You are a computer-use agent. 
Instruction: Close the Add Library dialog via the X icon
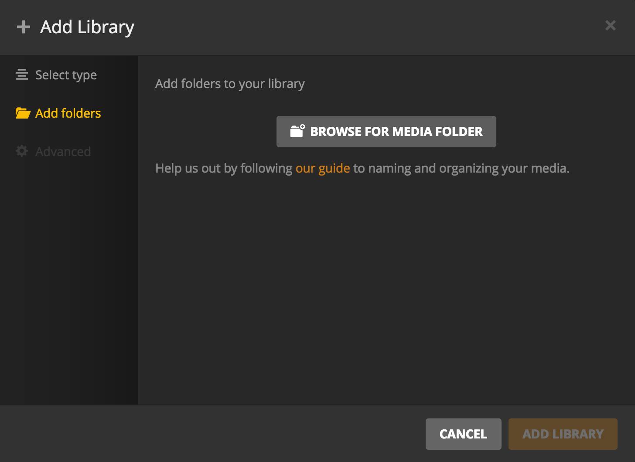click(610, 25)
